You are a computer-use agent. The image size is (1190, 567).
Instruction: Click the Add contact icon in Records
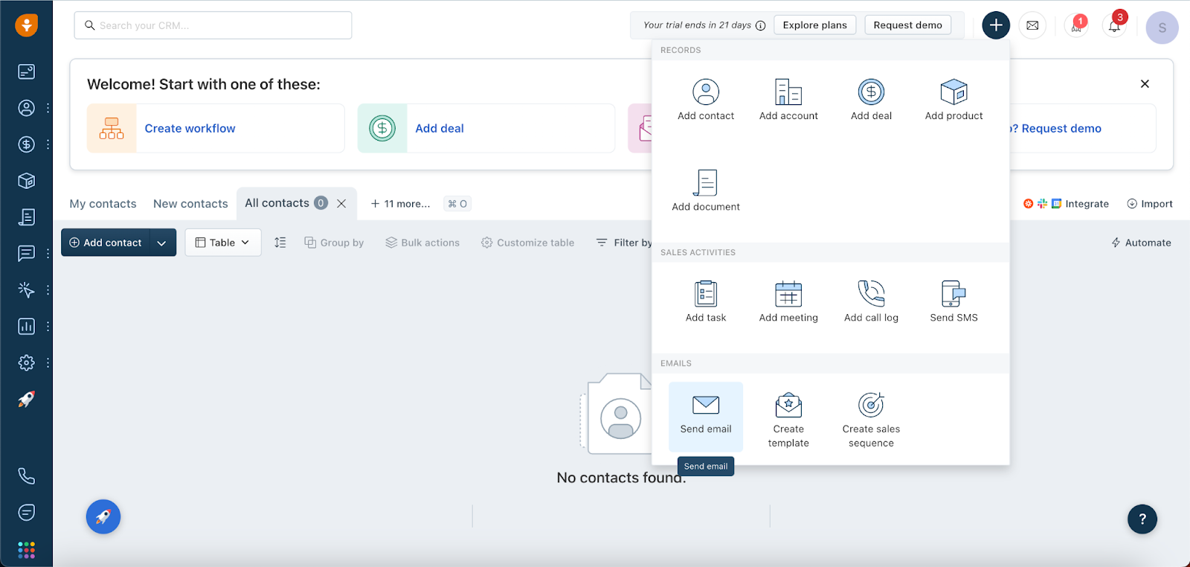point(705,92)
